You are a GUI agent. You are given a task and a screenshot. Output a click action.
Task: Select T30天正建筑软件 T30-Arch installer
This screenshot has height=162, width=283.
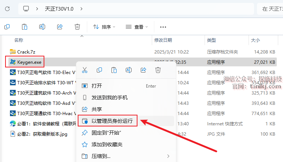[x=47, y=93]
